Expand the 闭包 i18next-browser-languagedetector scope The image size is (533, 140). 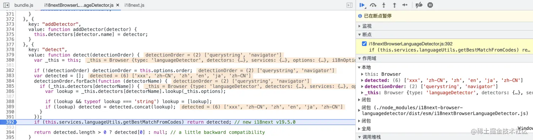click(x=359, y=110)
